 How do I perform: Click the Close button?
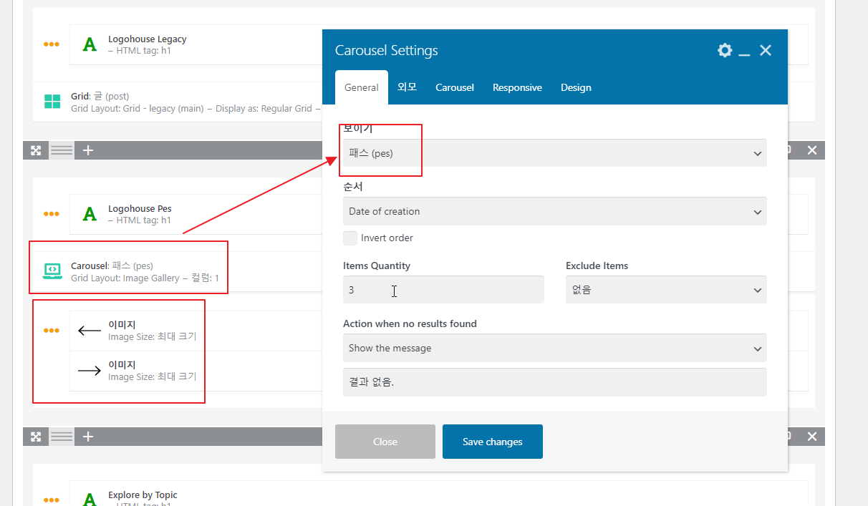[x=385, y=442]
